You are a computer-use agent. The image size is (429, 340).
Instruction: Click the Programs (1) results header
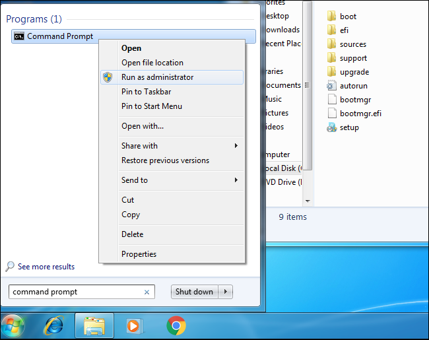click(34, 19)
